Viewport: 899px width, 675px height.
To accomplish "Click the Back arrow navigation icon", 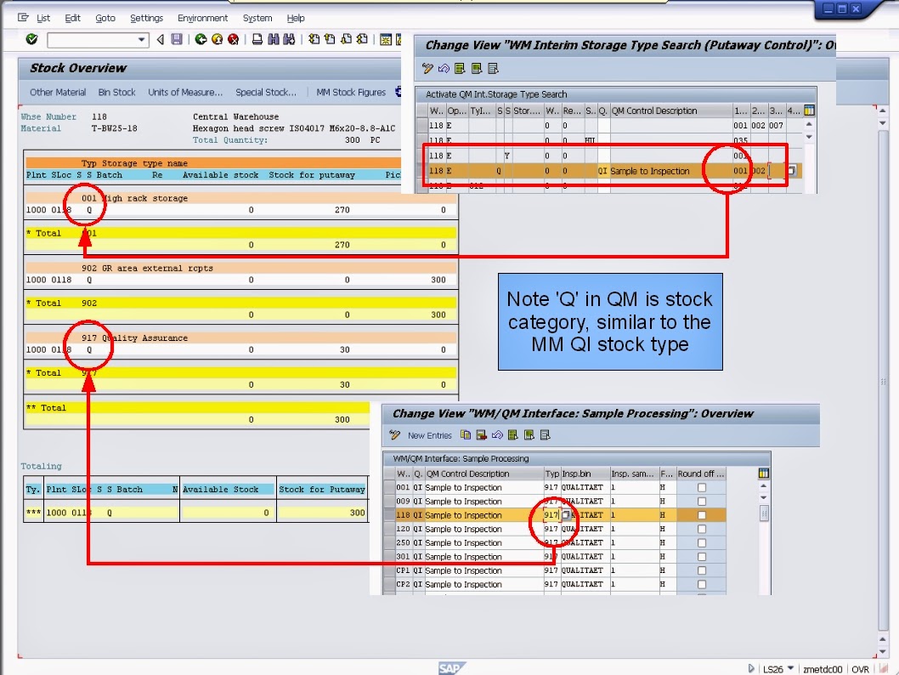I will click(x=161, y=38).
